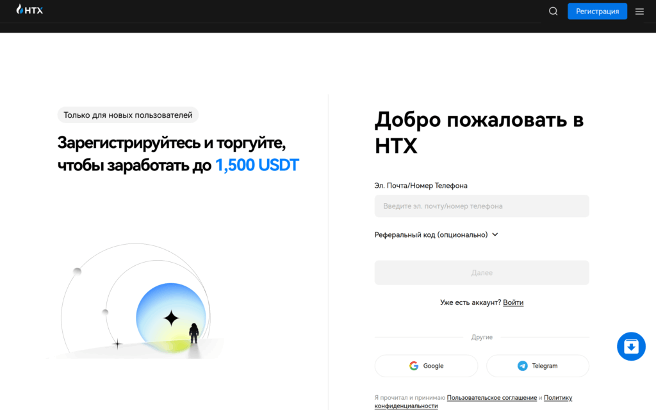Viewport: 656px width, 410px height.
Task: Expand the Реферальный код (опционально) section
Action: pyautogui.click(x=436, y=234)
